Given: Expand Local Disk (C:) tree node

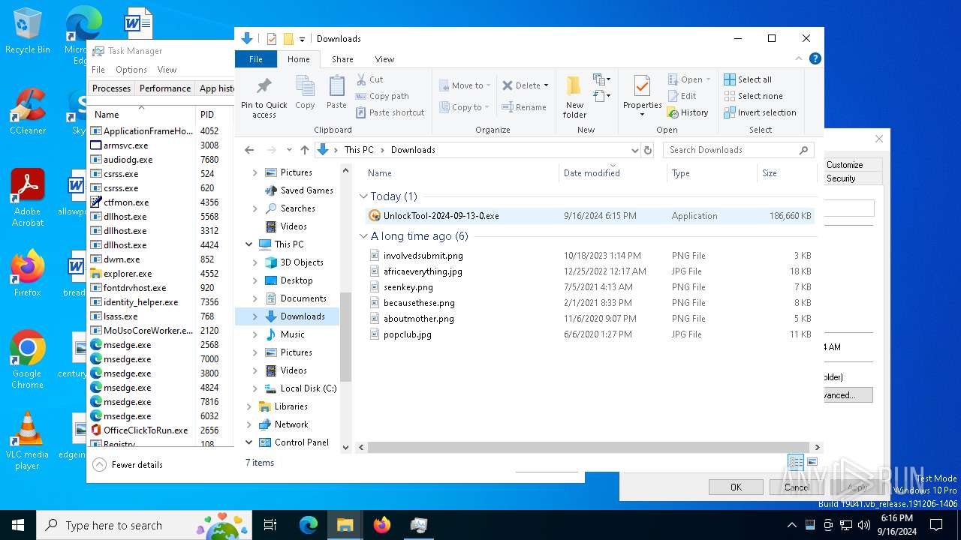Looking at the screenshot, I should (255, 388).
